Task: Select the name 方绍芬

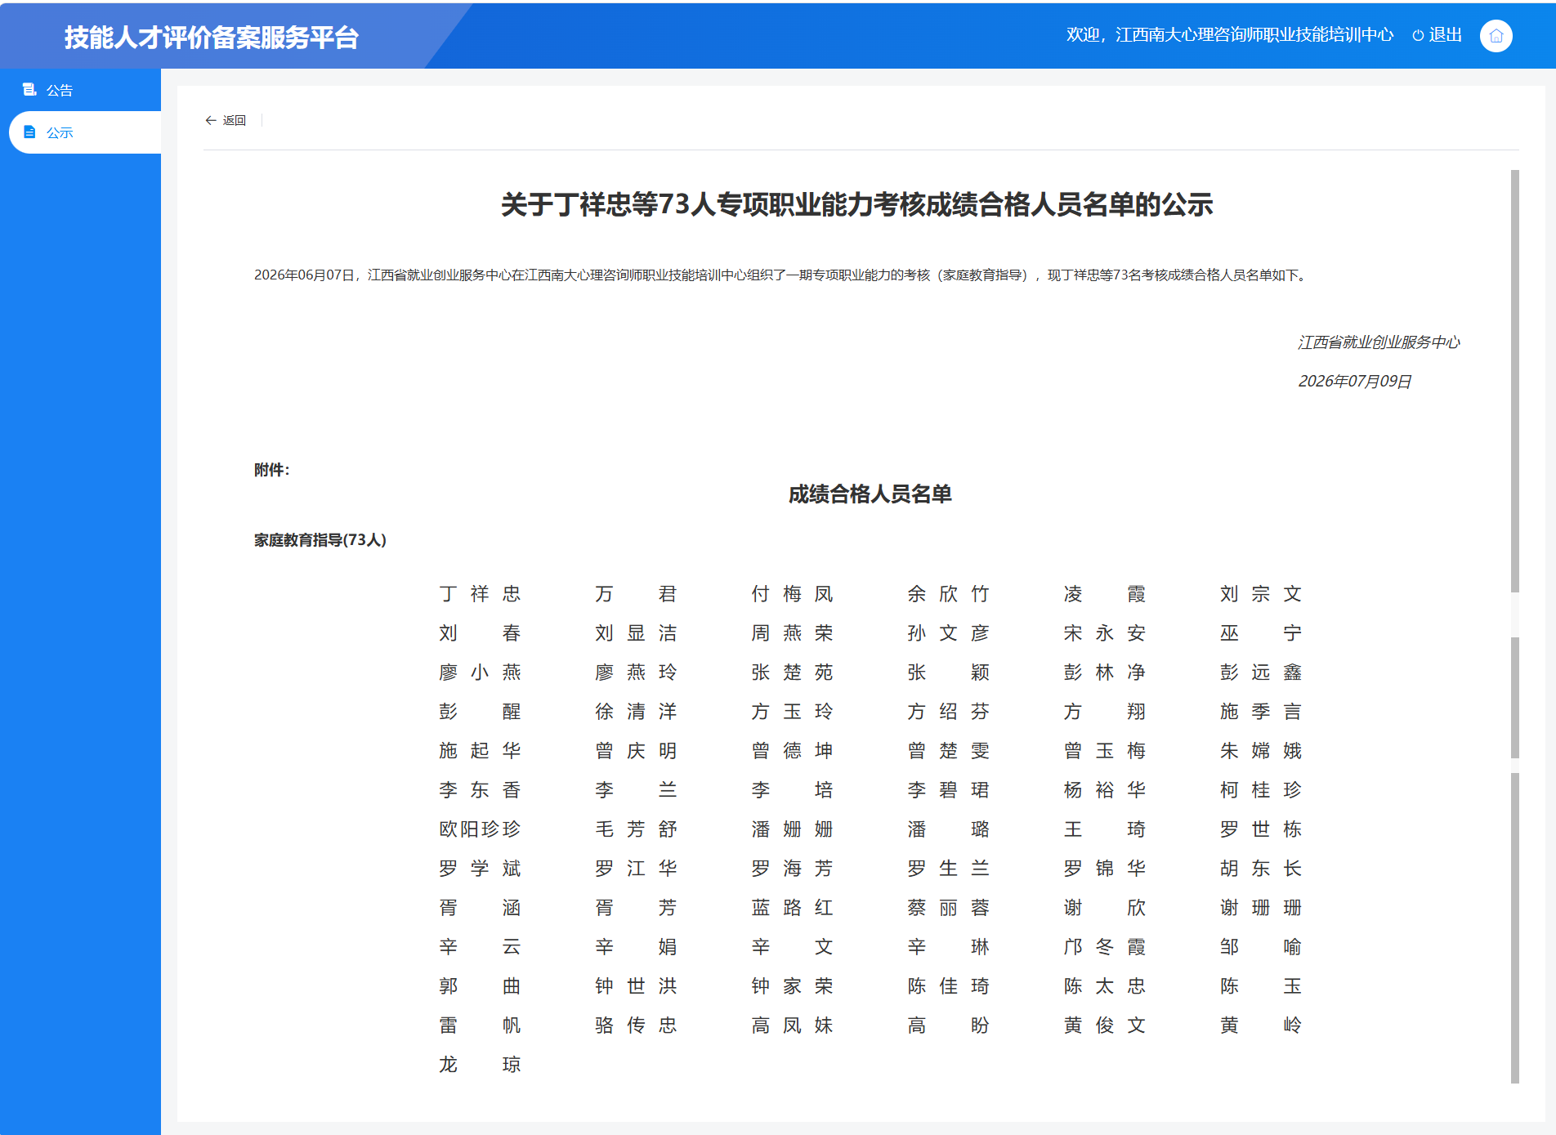Action: 948,712
